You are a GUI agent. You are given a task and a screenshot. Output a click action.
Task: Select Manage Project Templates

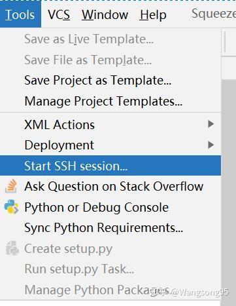(110, 101)
